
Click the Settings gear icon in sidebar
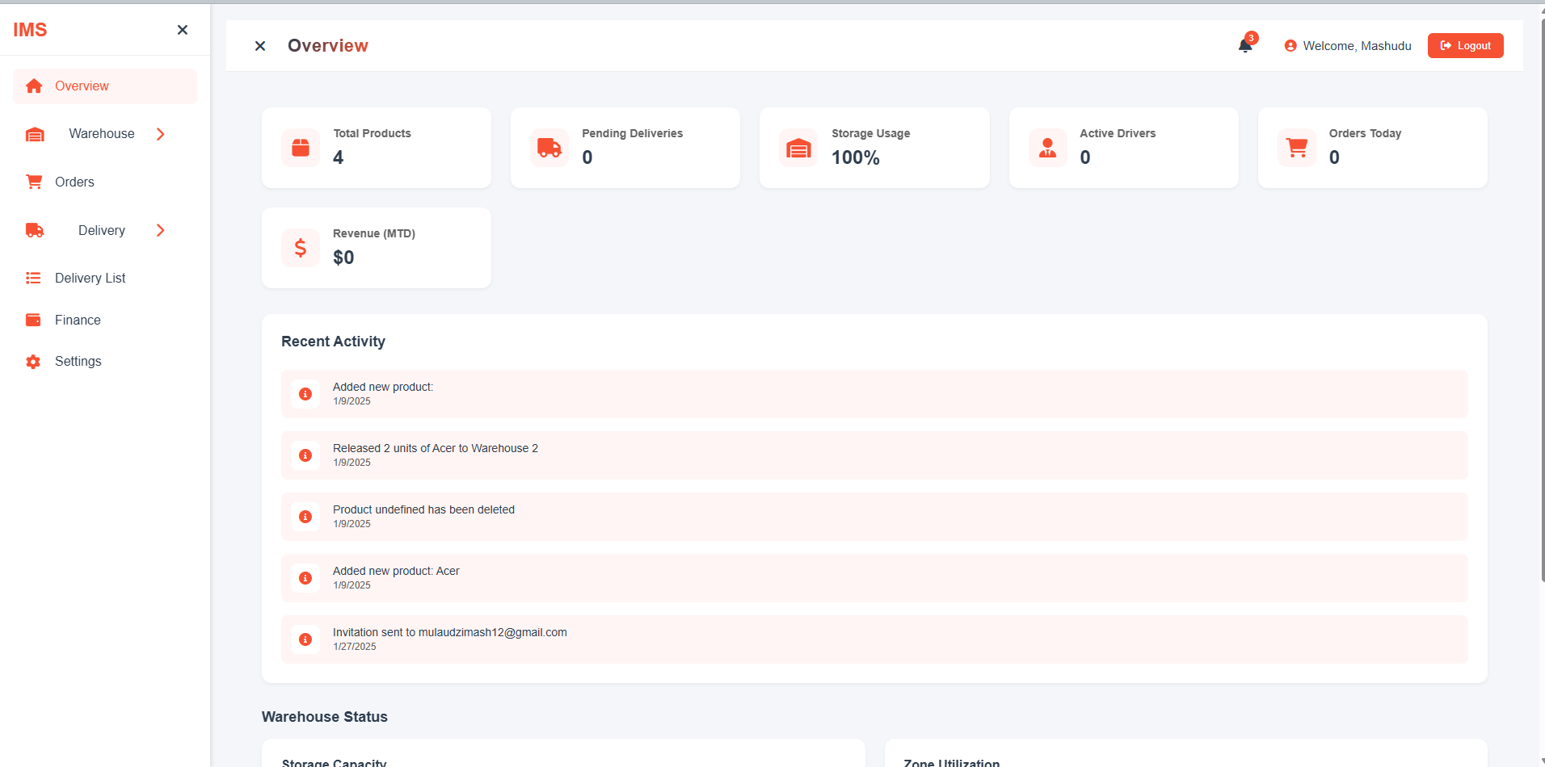click(x=33, y=362)
